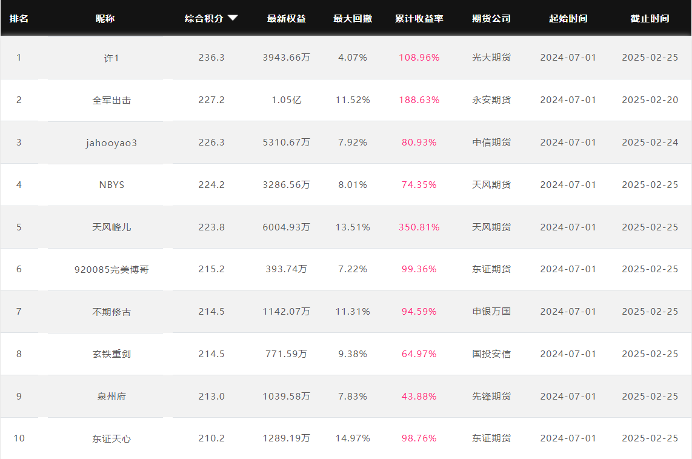
Task: Select equity value 5310.67万
Action: pyautogui.click(x=287, y=142)
